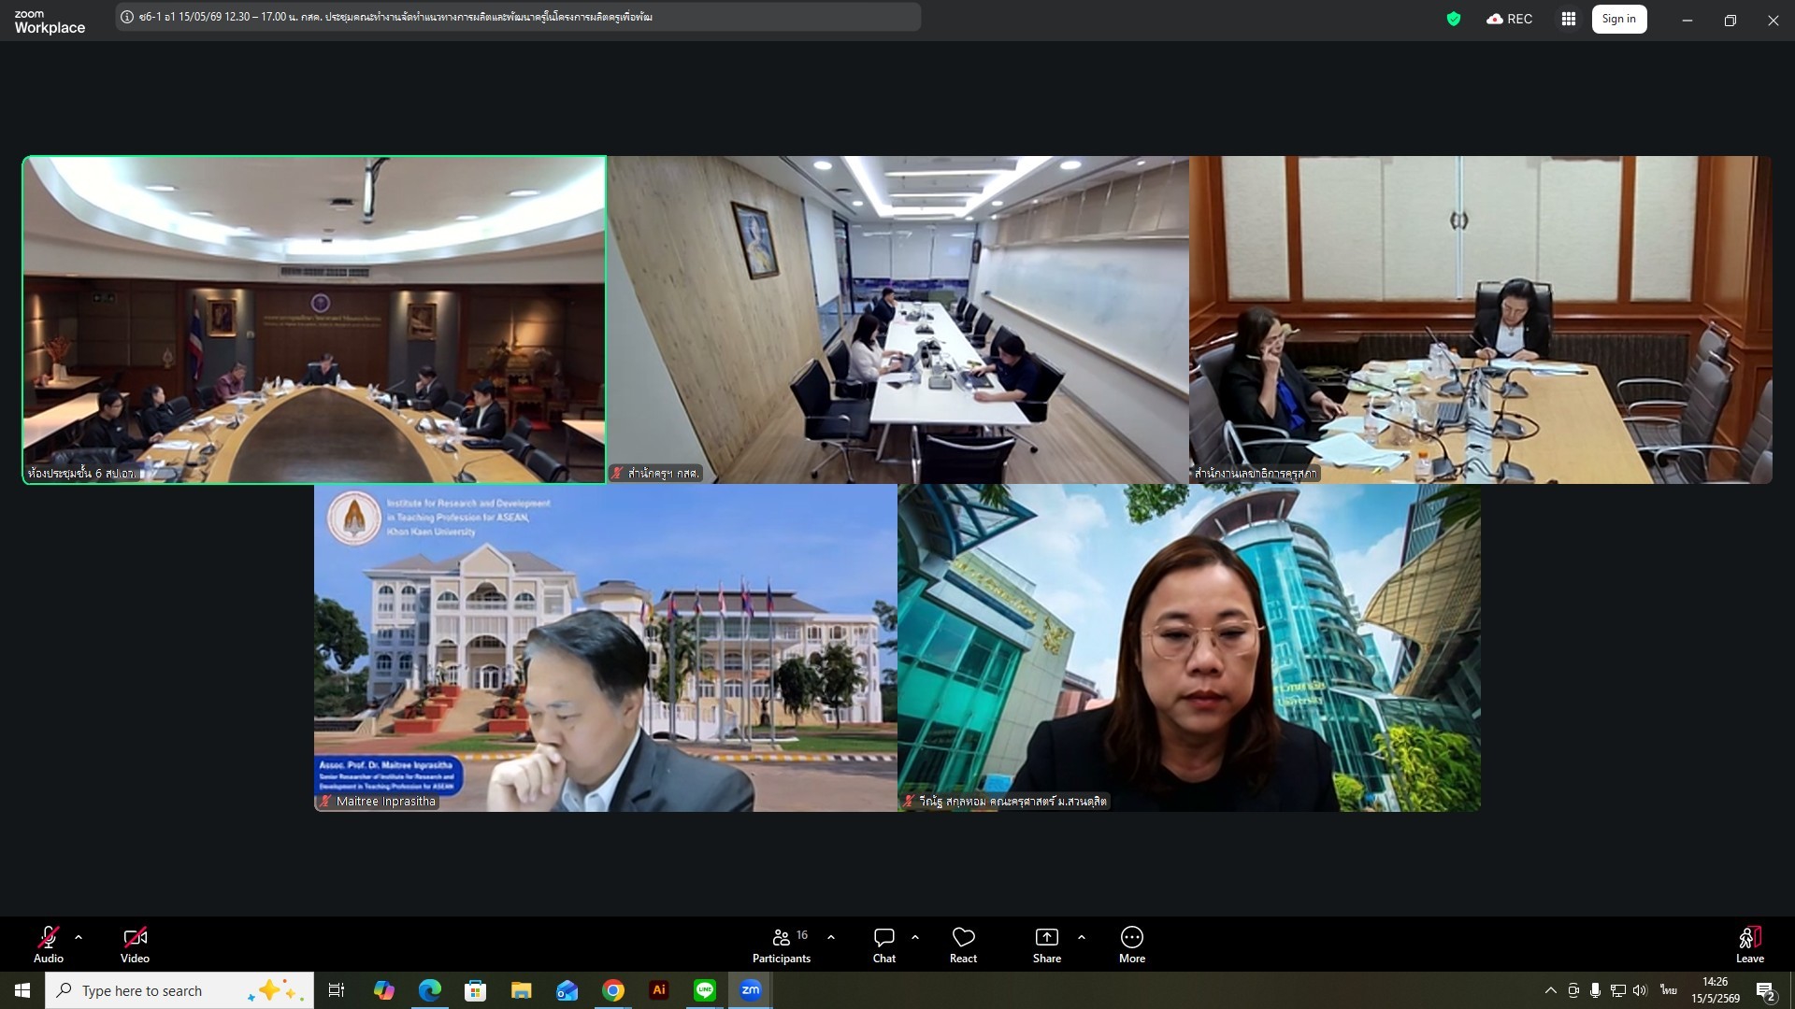Open the view layout grid icon
Image resolution: width=1795 pixels, height=1009 pixels.
coord(1569,19)
